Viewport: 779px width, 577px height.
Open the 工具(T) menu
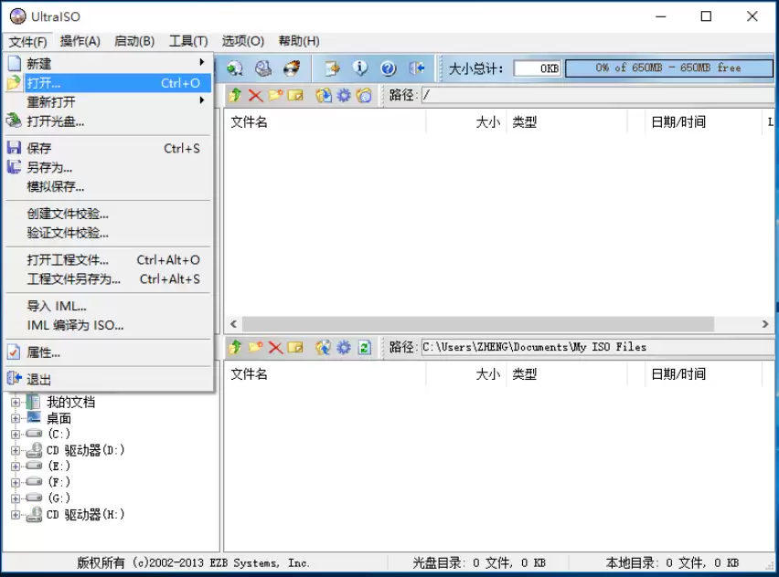pos(188,41)
